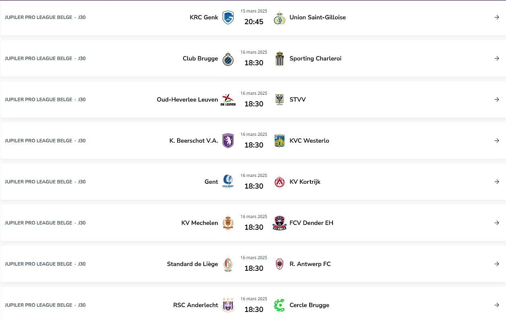Click the STVV team name
This screenshot has width=506, height=322.
pyautogui.click(x=297, y=100)
